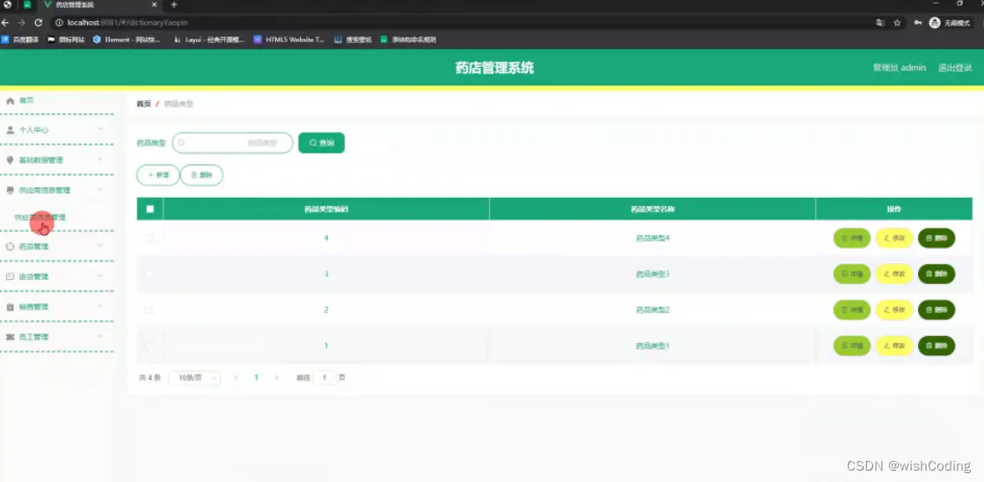
Task: Select the 供应商信息管理 submenu item
Action: coord(40,218)
